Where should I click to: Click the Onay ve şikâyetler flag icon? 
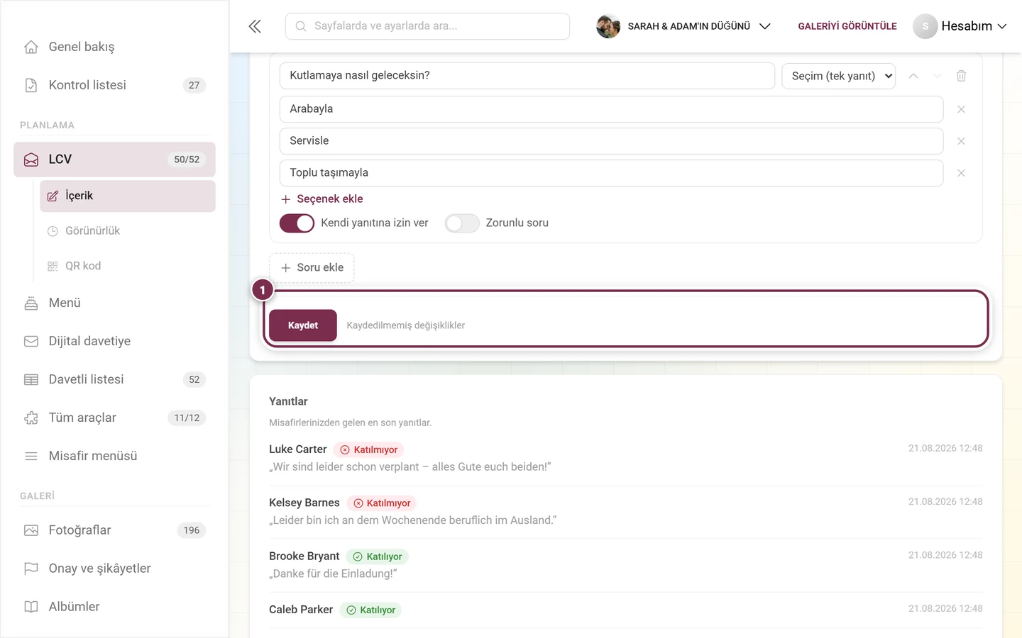pos(31,569)
